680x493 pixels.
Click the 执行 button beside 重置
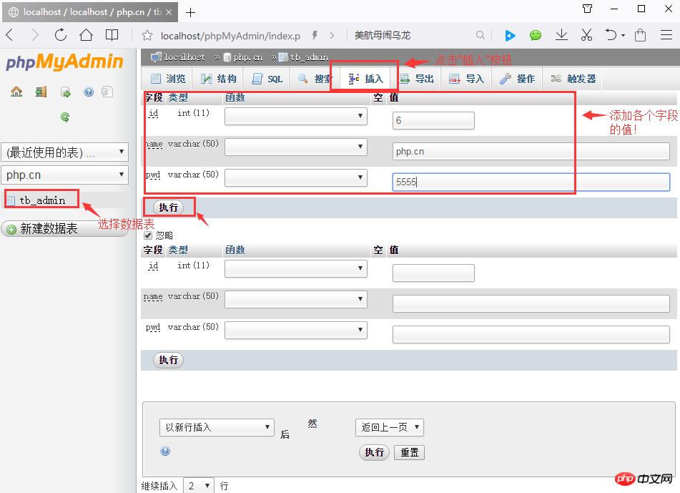coord(374,452)
